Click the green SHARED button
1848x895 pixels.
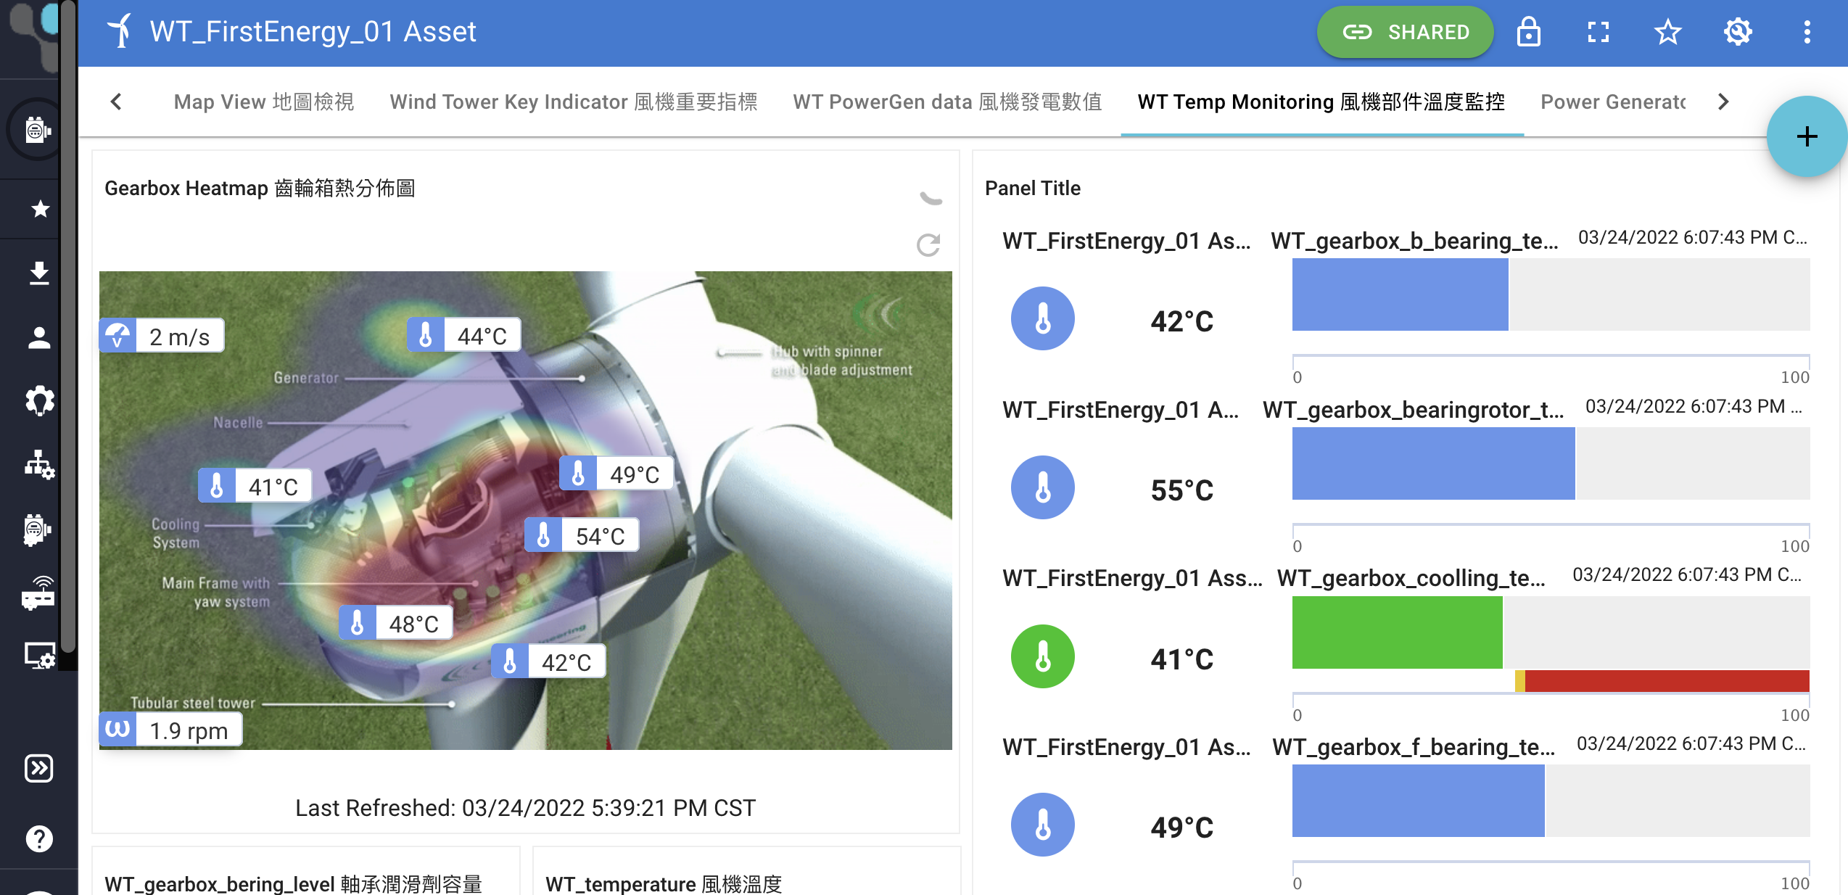(1405, 32)
